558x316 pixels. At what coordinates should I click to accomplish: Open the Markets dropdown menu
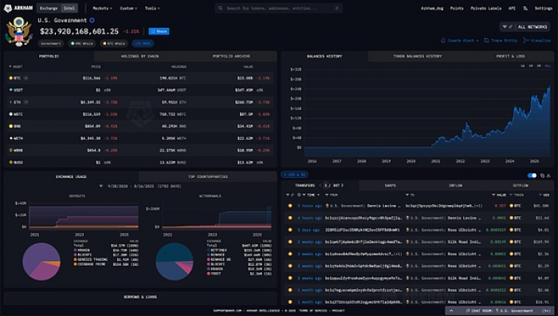click(103, 8)
